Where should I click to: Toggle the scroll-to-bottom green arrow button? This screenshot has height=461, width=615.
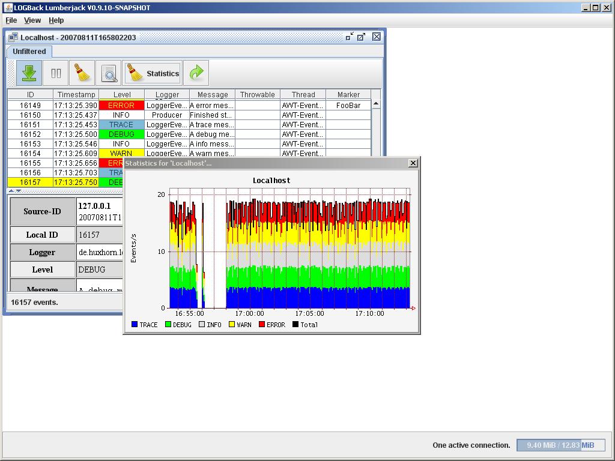click(29, 73)
